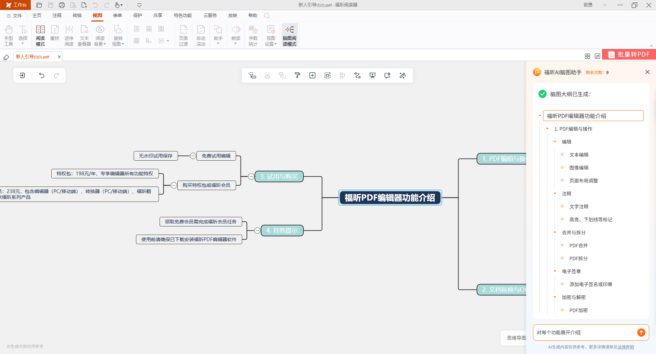Collapse the 注释 outline section
This screenshot has height=354, width=656.
[x=555, y=194]
